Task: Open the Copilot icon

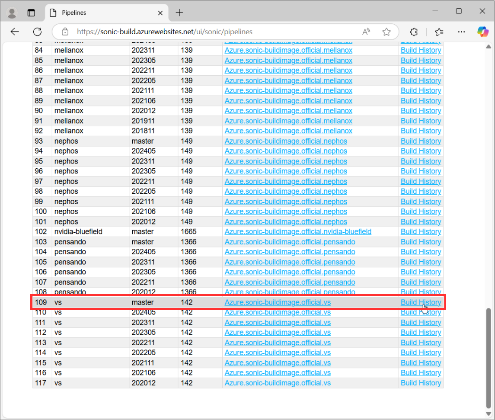Action: click(483, 32)
